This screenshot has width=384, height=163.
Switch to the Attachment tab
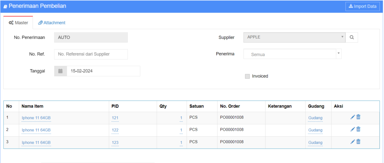pyautogui.click(x=52, y=23)
